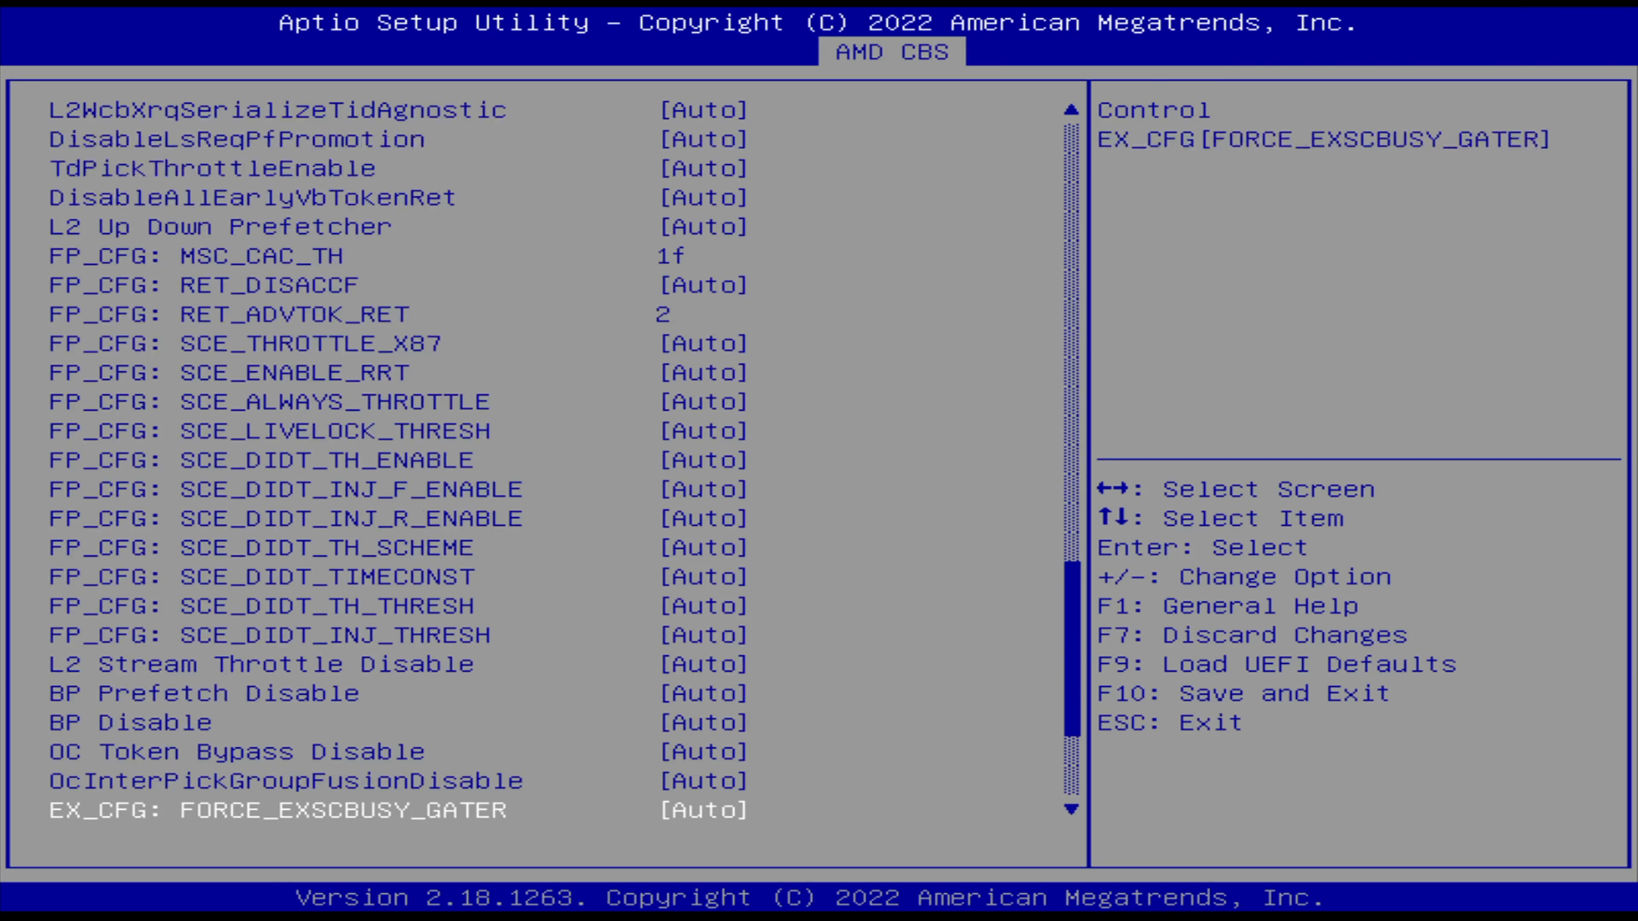The image size is (1638, 921).
Task: Select the FP_CFG: SCE_DIDT_INJ_THRESH label
Action: click(x=270, y=636)
